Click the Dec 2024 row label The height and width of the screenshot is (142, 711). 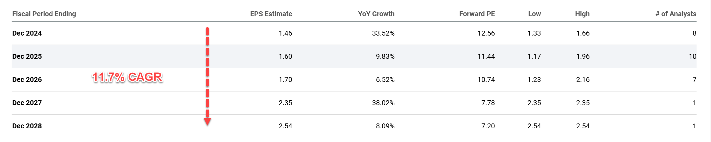(x=27, y=33)
